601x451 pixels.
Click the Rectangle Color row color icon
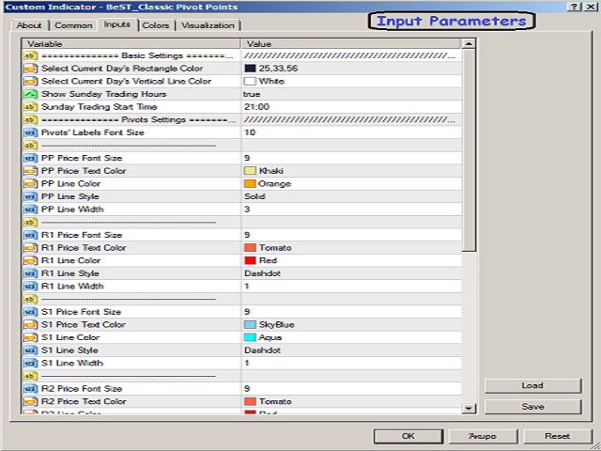pyautogui.click(x=30, y=69)
